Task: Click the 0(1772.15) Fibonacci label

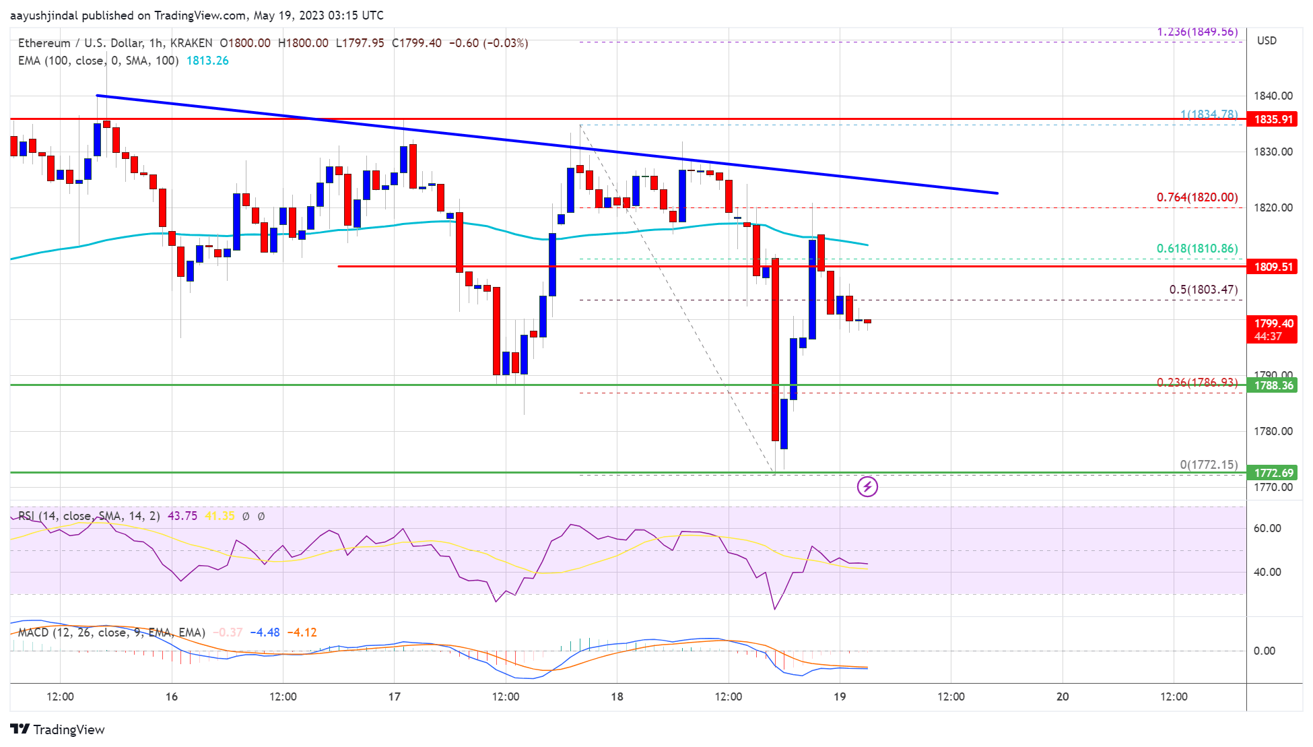Action: tap(1209, 465)
